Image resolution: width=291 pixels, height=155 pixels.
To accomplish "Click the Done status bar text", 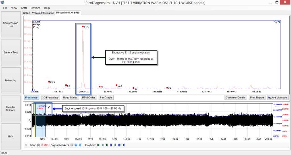I will point(5,153).
